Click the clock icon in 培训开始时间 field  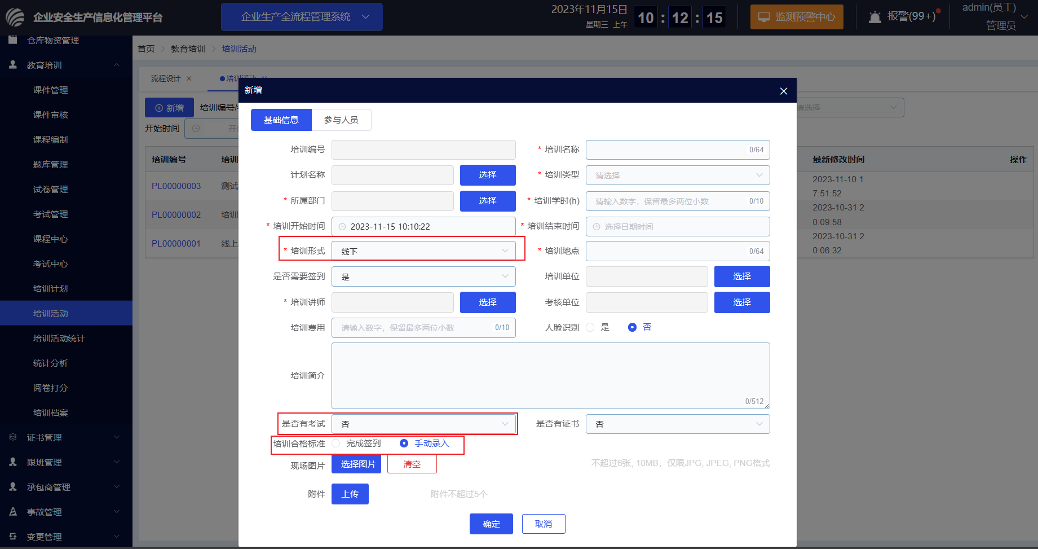click(342, 227)
